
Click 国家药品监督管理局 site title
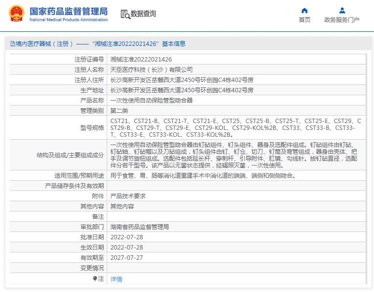(69, 11)
